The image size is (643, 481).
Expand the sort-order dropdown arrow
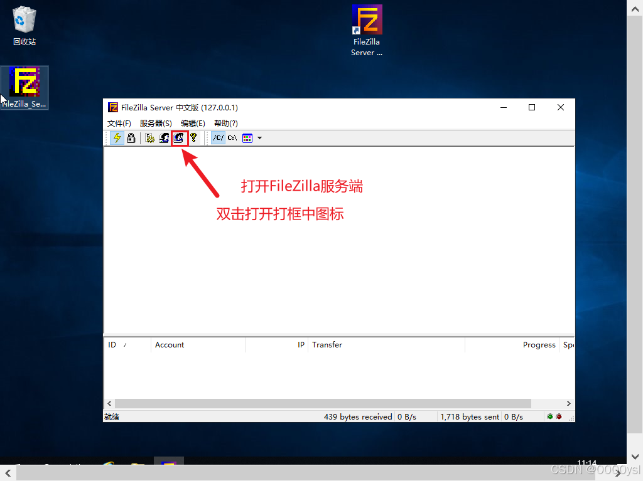click(x=259, y=138)
